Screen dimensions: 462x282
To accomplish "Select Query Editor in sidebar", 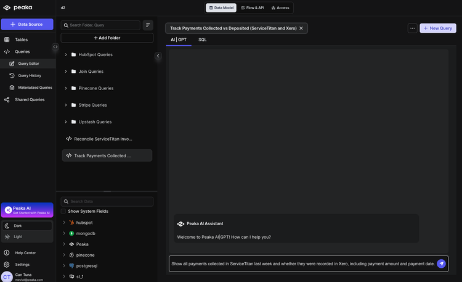I will click(28, 64).
